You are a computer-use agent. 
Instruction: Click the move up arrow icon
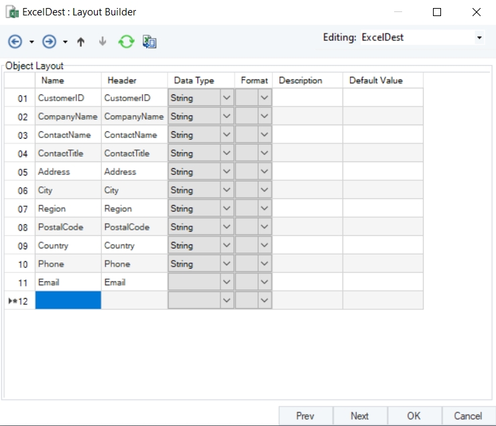(x=81, y=42)
